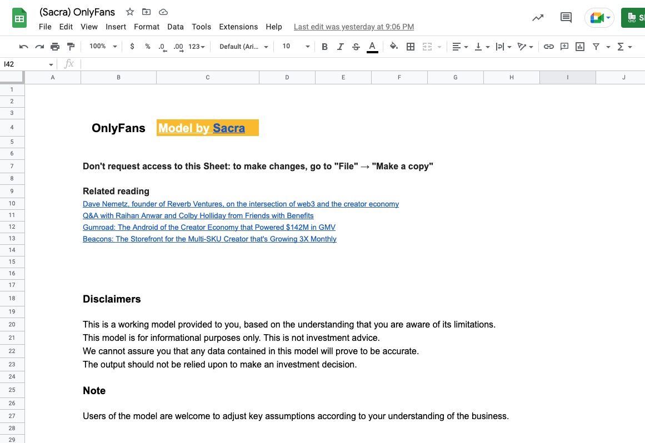Open the File menu
Viewport: 645px width, 443px height.
coord(45,27)
